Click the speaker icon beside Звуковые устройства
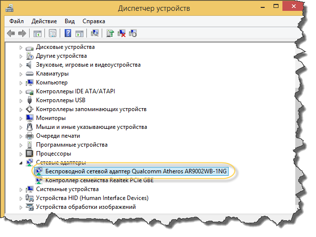 click(x=29, y=65)
